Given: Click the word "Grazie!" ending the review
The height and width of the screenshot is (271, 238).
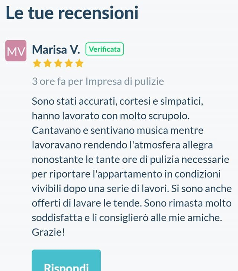Looking at the screenshot, I should (48, 233).
